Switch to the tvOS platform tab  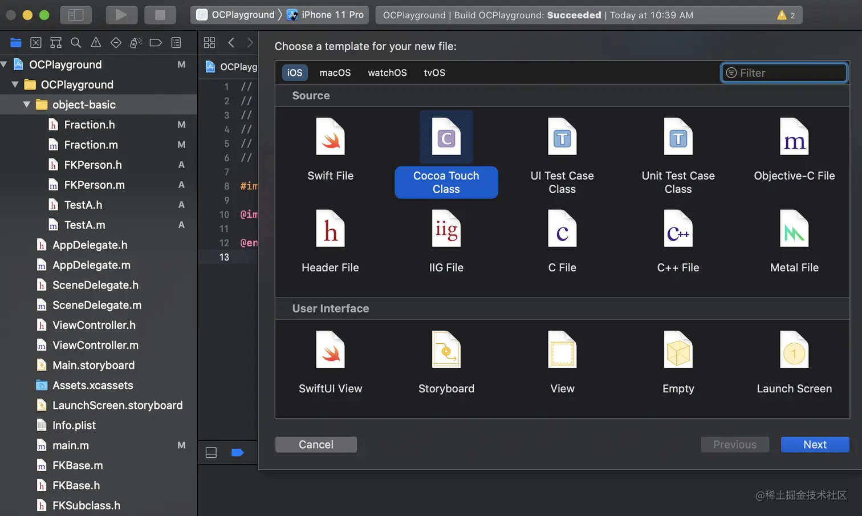[434, 72]
